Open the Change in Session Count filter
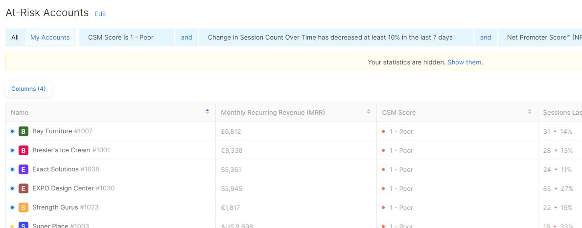Image resolution: width=582 pixels, height=228 pixels. [x=336, y=38]
